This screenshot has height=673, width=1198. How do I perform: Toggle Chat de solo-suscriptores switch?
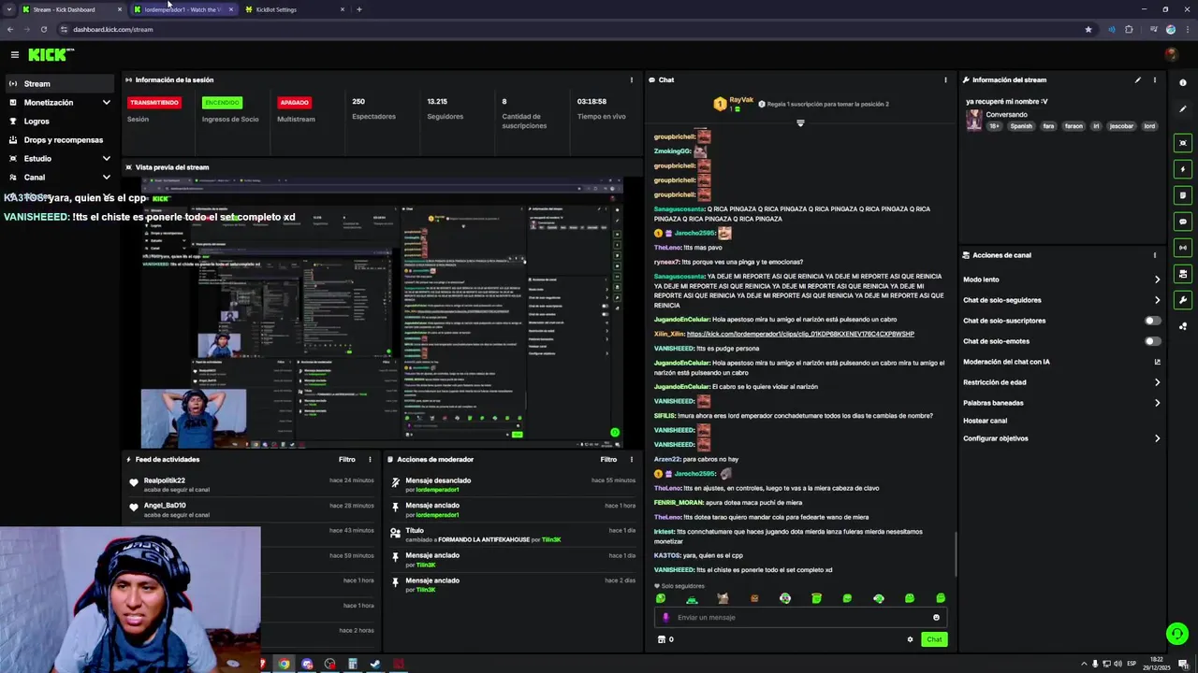1153,321
